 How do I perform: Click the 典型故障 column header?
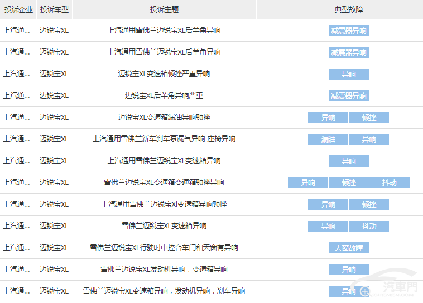[348, 9]
